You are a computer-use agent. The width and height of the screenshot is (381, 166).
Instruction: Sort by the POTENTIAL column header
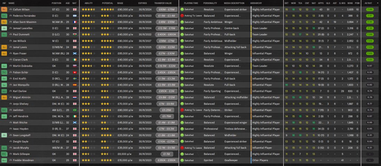(x=108, y=3)
